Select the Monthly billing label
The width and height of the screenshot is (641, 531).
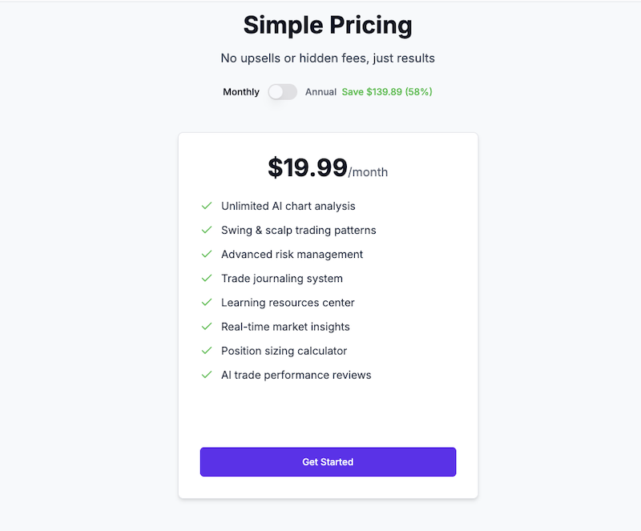pyautogui.click(x=241, y=92)
